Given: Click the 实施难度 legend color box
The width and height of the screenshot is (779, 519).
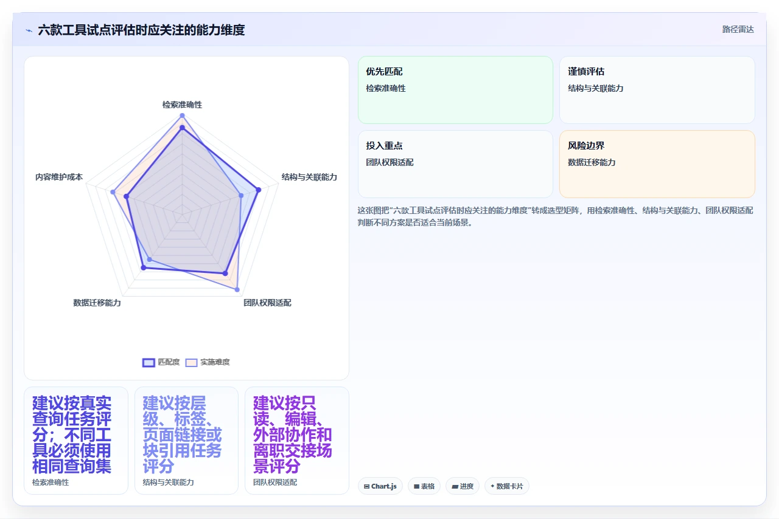Looking at the screenshot, I should point(191,362).
